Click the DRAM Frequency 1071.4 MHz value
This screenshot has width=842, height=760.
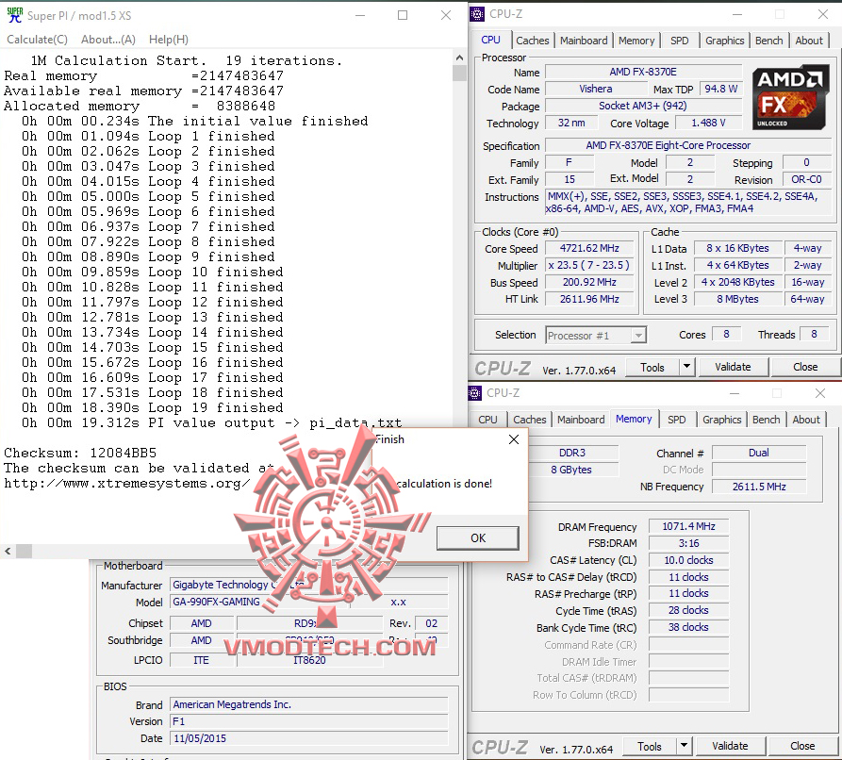point(688,526)
